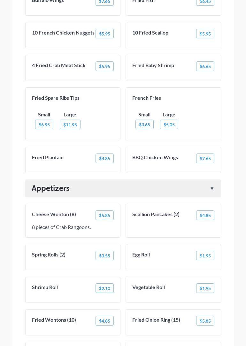Image resolution: width=246 pixels, height=346 pixels.
Task: Choose Fried Baby Shrimp $6.65 price
Action: [x=205, y=67]
